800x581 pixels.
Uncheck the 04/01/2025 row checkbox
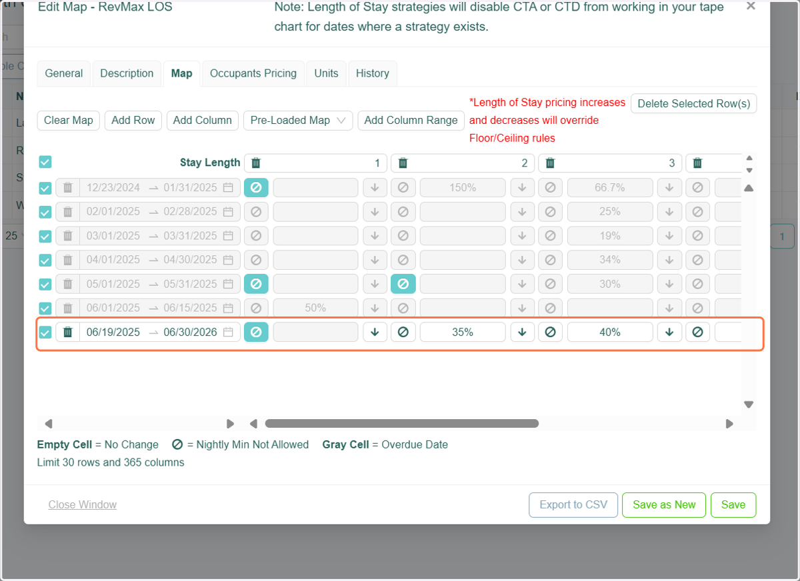pyautogui.click(x=45, y=261)
